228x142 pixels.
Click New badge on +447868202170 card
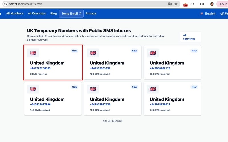[194, 51]
